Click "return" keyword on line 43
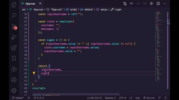 click(43, 66)
